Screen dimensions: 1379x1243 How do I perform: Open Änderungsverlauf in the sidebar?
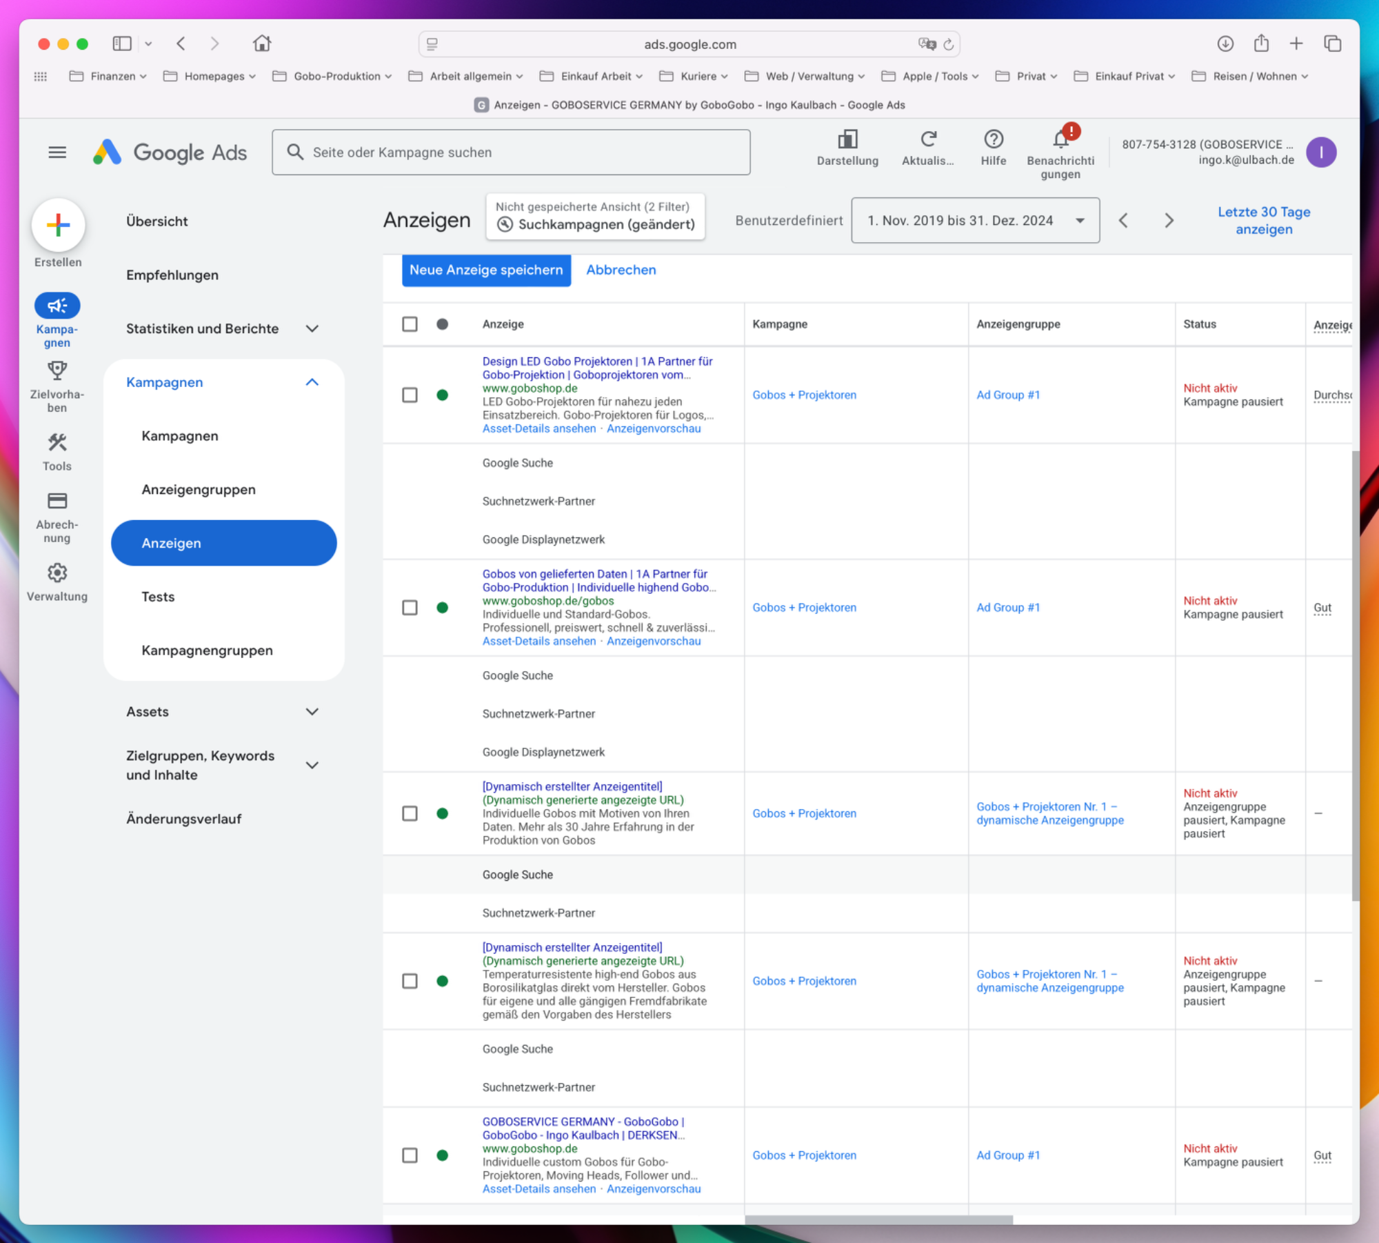pos(184,819)
